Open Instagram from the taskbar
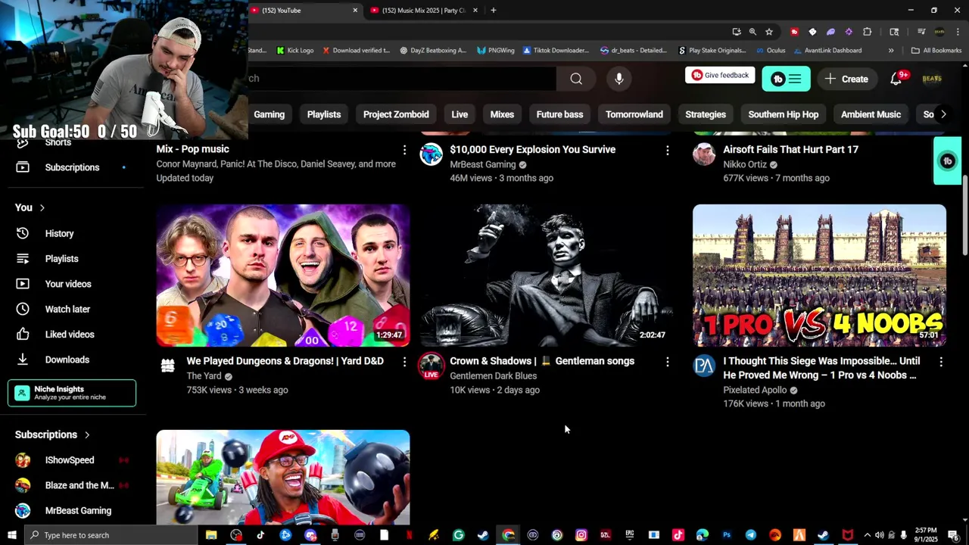This screenshot has height=545, width=969. [x=581, y=535]
